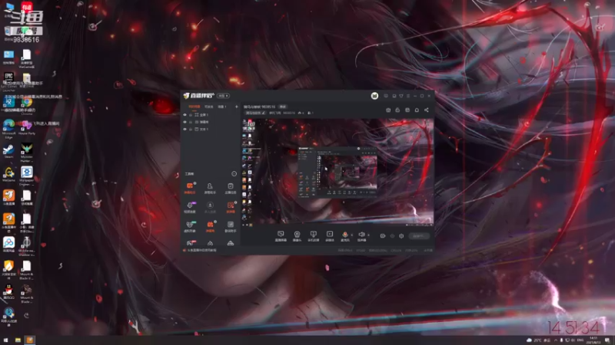Open the title bar hamburger menu
Screen dimensions: 615x345
pyautogui.click(x=408, y=96)
